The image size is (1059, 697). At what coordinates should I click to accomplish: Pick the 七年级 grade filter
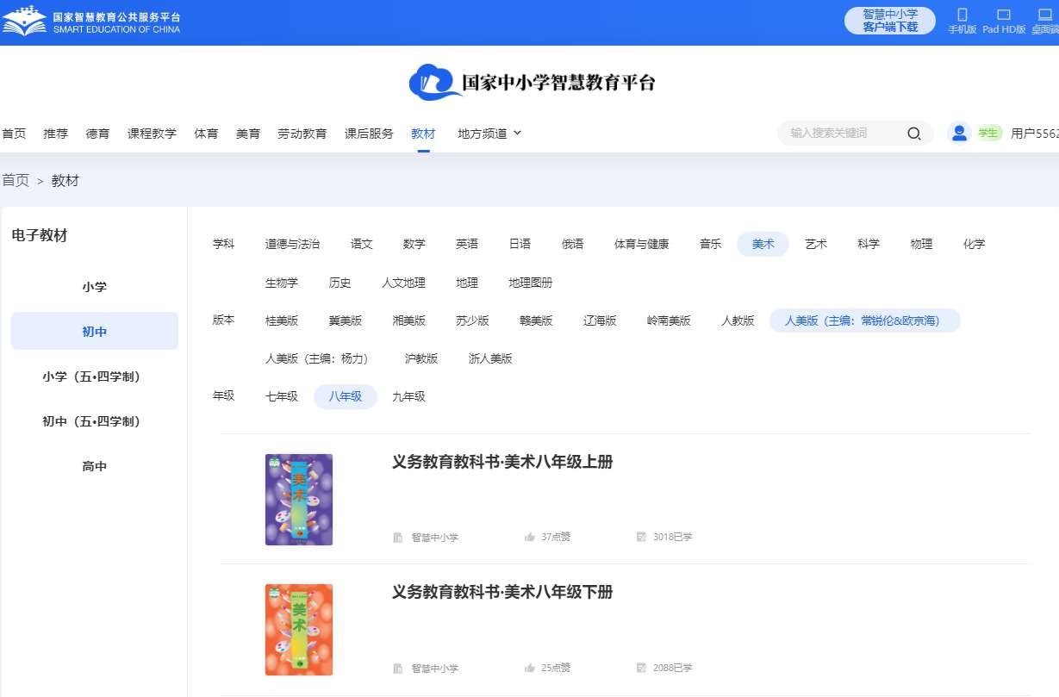(x=282, y=396)
